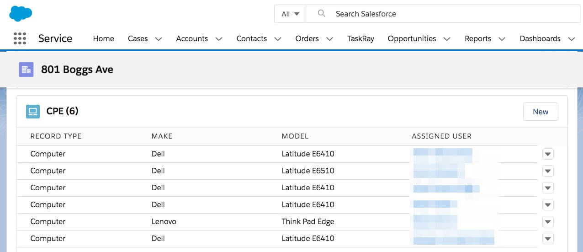Click the Think Pad Edge model cell
This screenshot has height=252, width=583.
pyautogui.click(x=308, y=221)
